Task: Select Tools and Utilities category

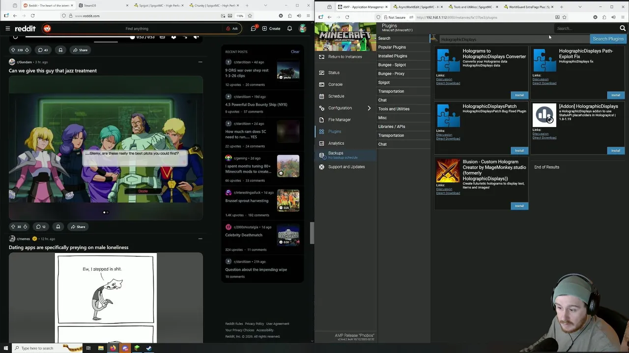Action: coord(394,109)
